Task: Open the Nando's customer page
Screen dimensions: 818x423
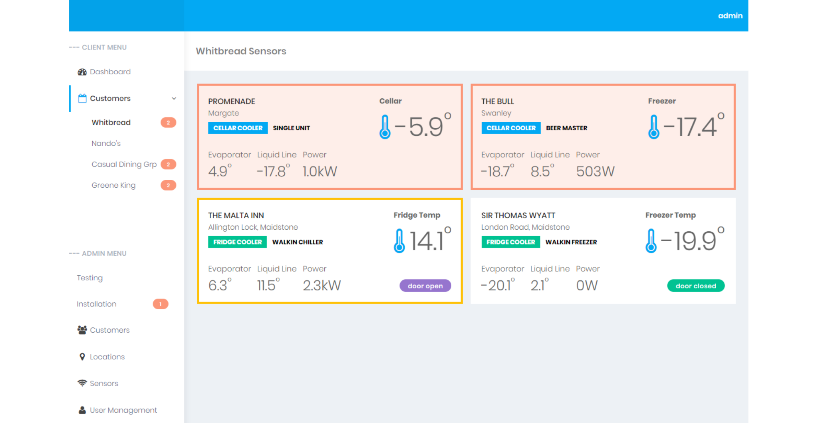Action: (x=106, y=143)
